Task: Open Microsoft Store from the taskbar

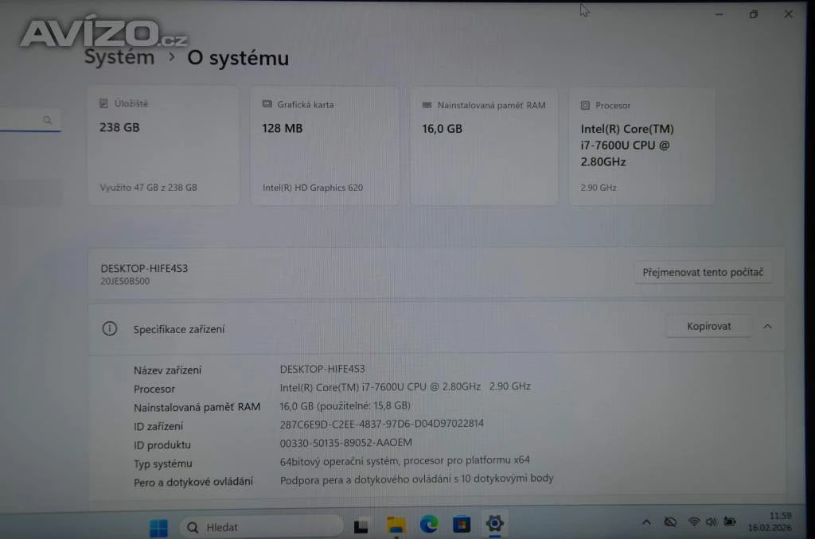Action: tap(462, 525)
